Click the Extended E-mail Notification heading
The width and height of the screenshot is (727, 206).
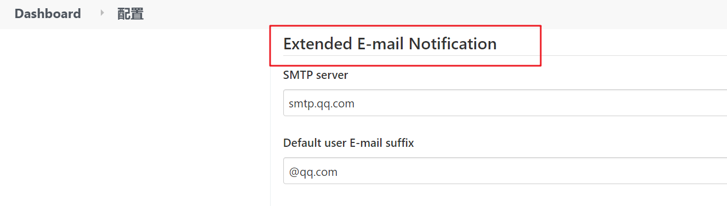click(390, 44)
